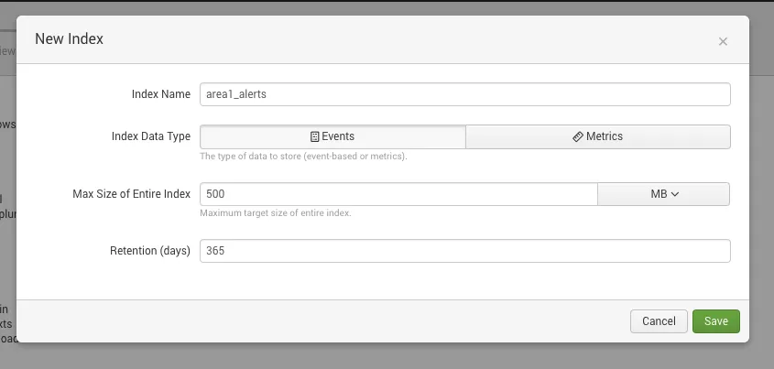Viewport: 774px width, 369px height.
Task: Click the "Retention (days)" label
Action: coord(148,251)
